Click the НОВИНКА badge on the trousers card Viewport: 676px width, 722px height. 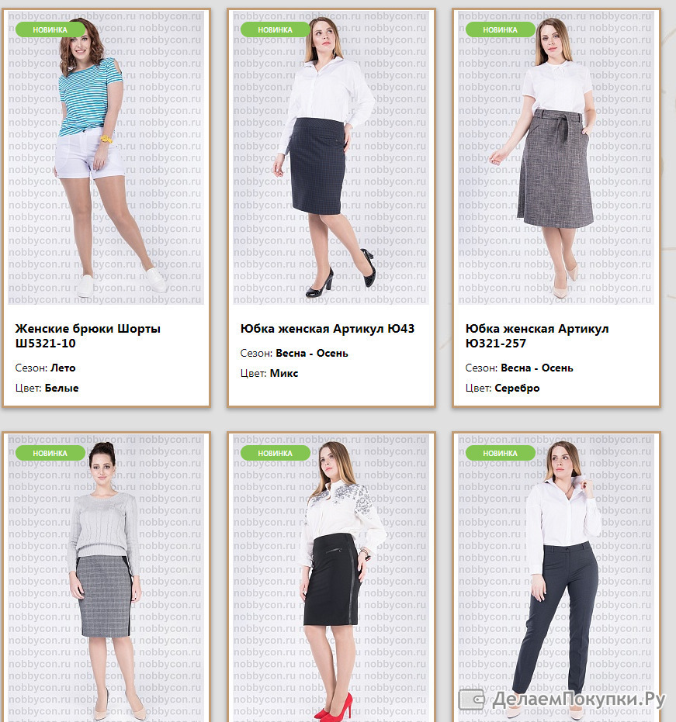pos(501,454)
